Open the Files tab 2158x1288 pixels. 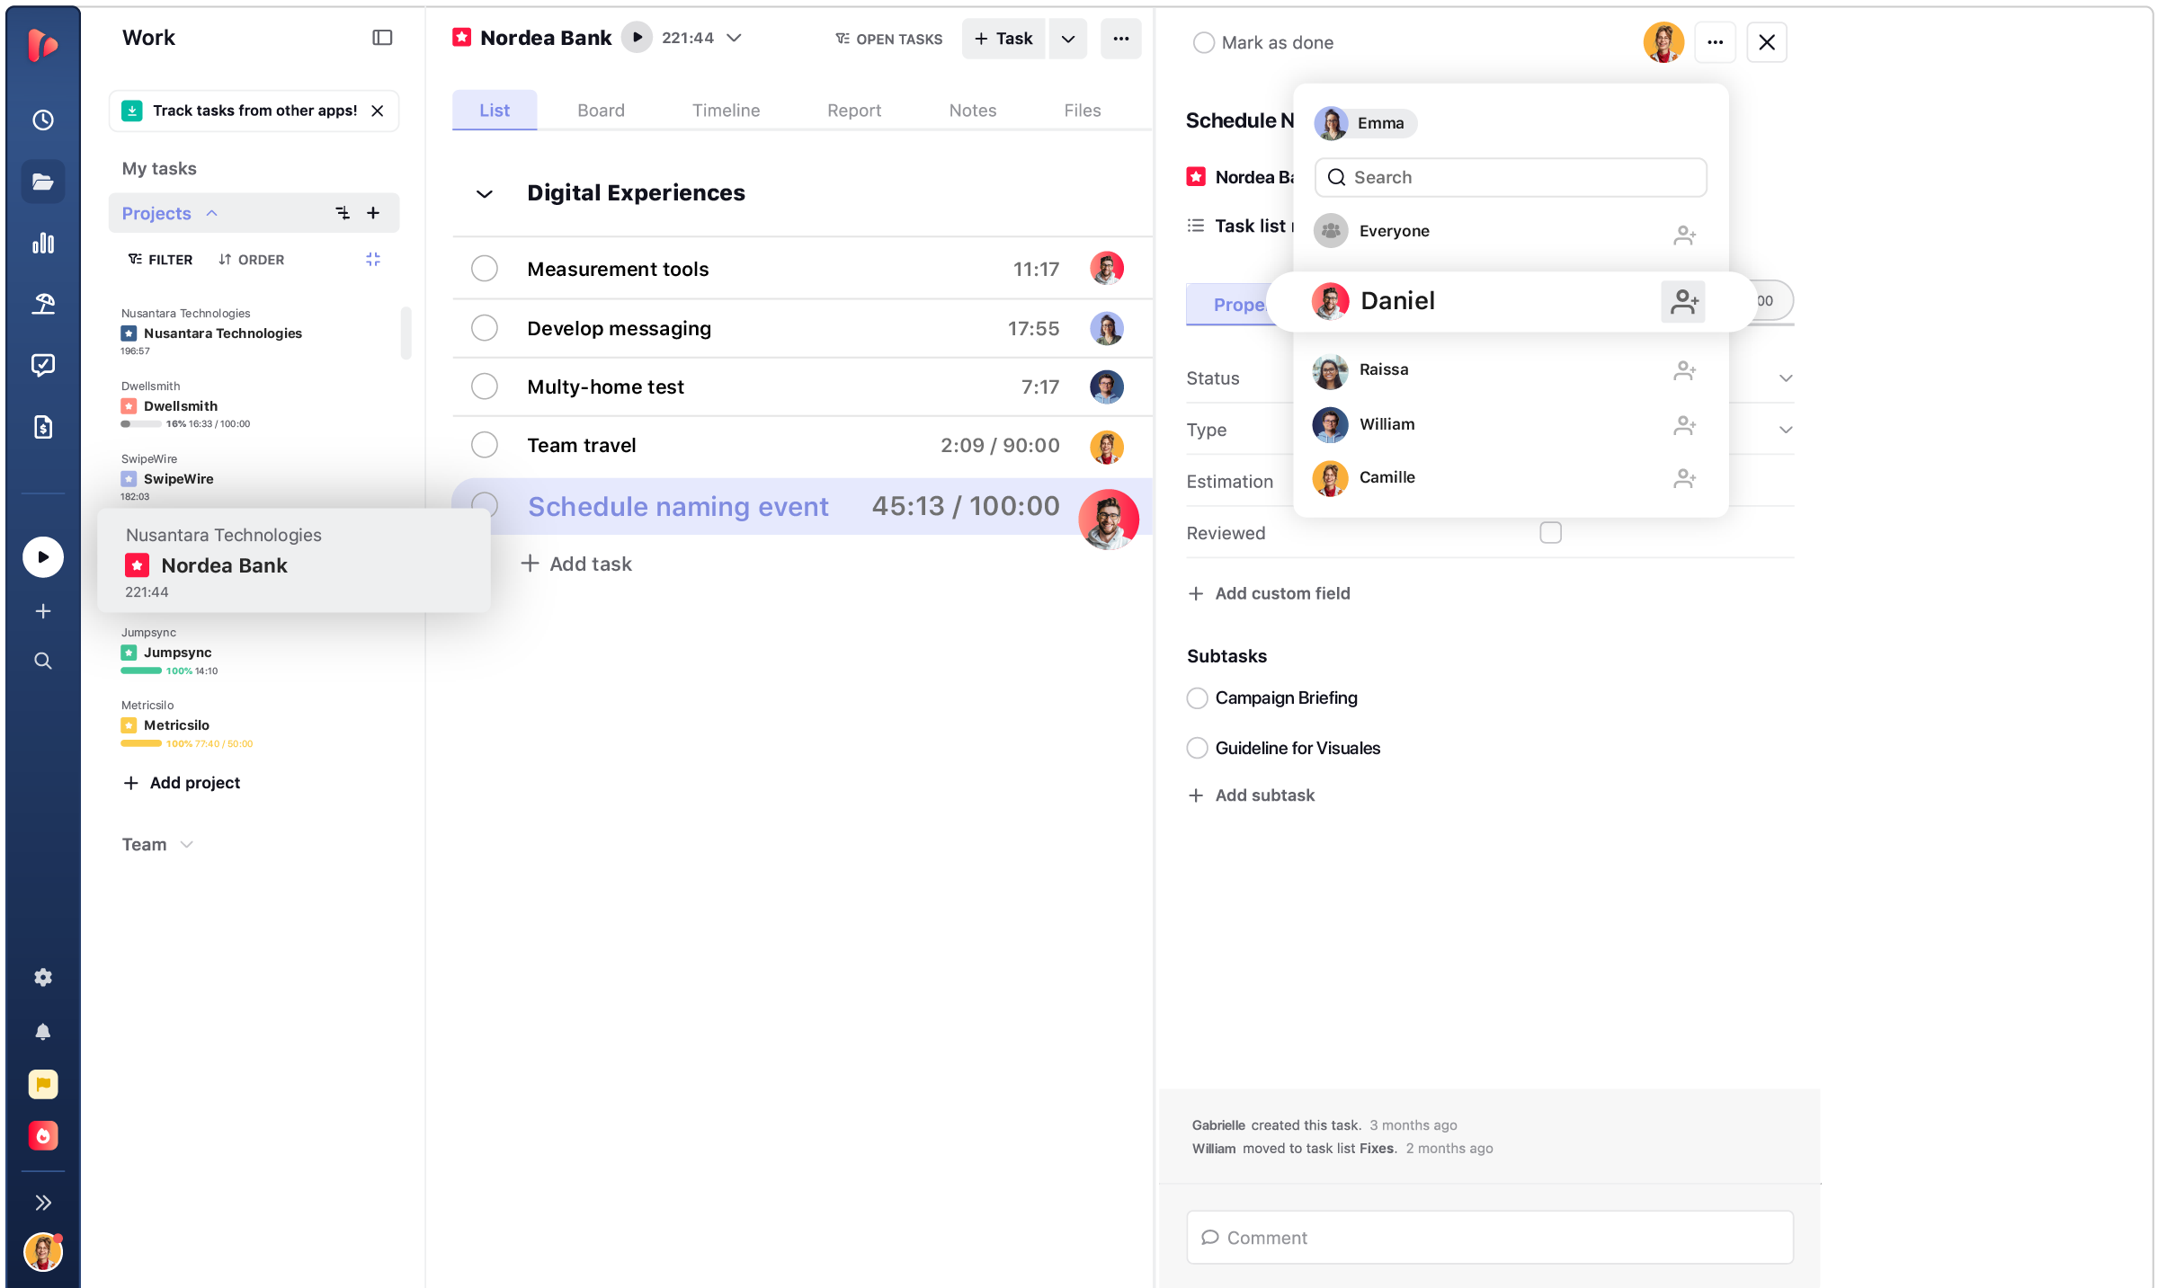1083,111
